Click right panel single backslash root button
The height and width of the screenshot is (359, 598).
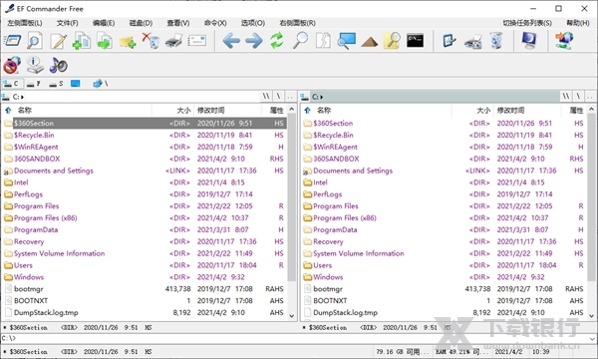click(x=578, y=96)
